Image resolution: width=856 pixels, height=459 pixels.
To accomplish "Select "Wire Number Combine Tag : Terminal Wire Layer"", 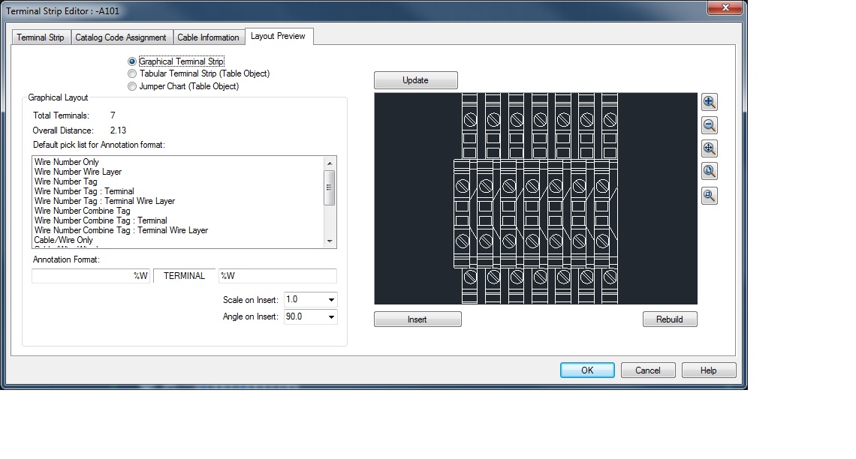I will click(121, 230).
